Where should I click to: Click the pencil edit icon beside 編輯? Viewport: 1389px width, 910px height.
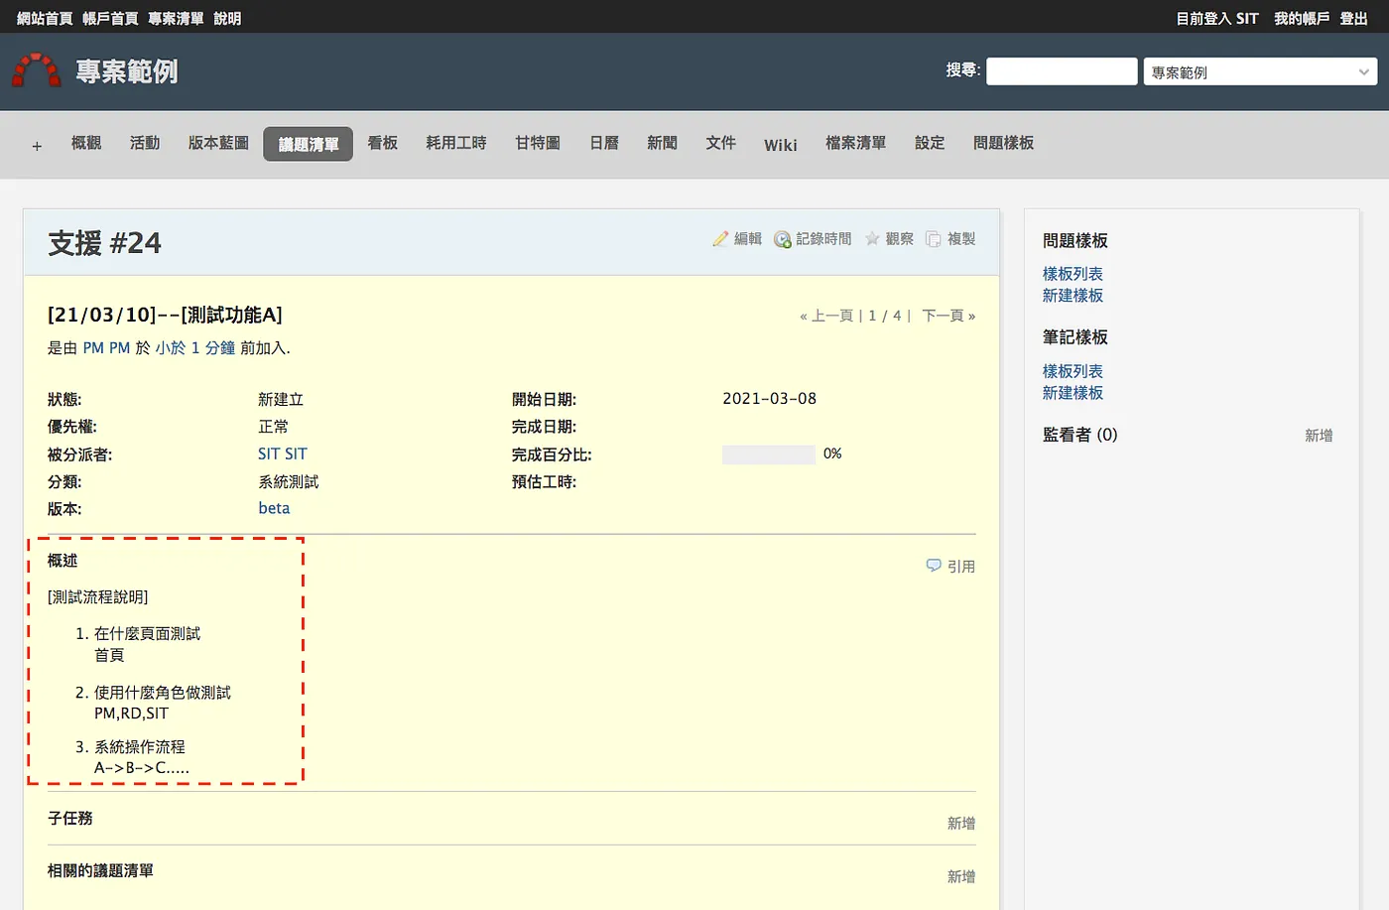(720, 239)
